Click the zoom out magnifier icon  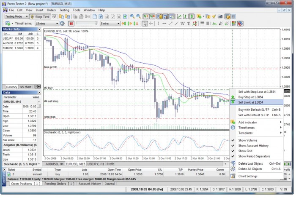pos(138,16)
